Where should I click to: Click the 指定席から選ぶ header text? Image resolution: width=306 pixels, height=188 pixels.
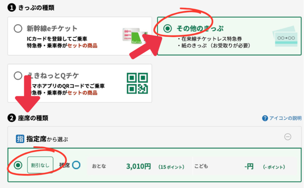click(47, 139)
